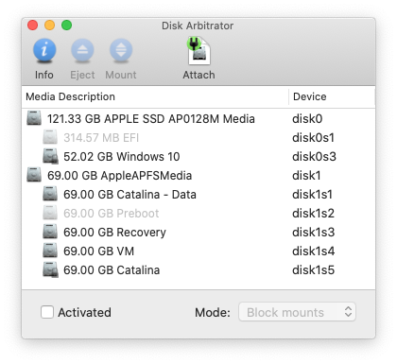This screenshot has width=397, height=364.
Task: Click device cell 'disk1s1'
Action: tap(312, 195)
